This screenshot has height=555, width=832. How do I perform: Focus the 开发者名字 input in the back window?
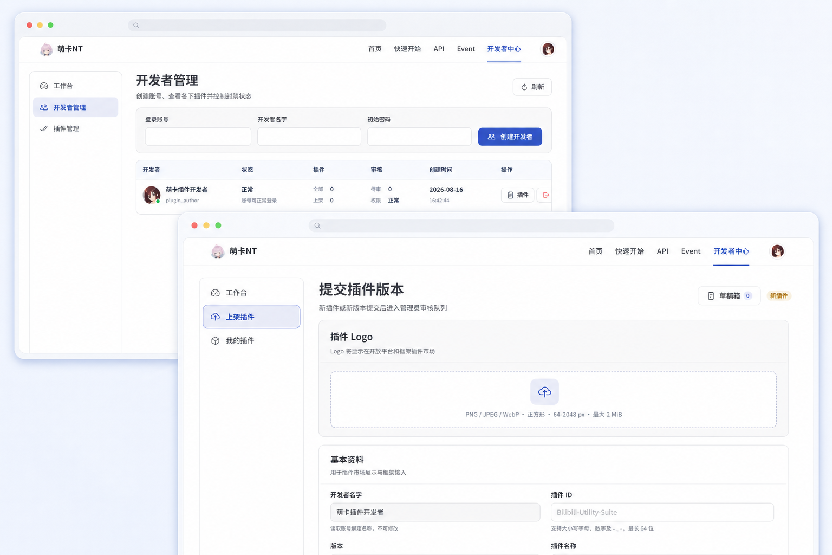pyautogui.click(x=309, y=137)
